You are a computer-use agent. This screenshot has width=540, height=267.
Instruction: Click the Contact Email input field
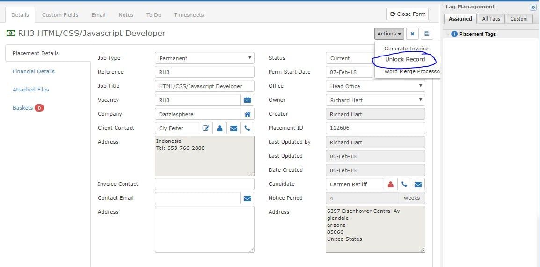(197, 198)
